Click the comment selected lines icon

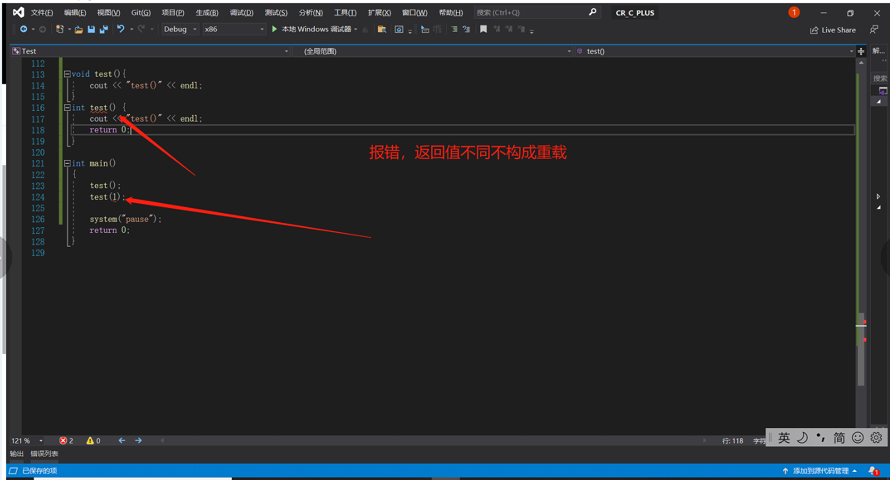click(x=454, y=29)
